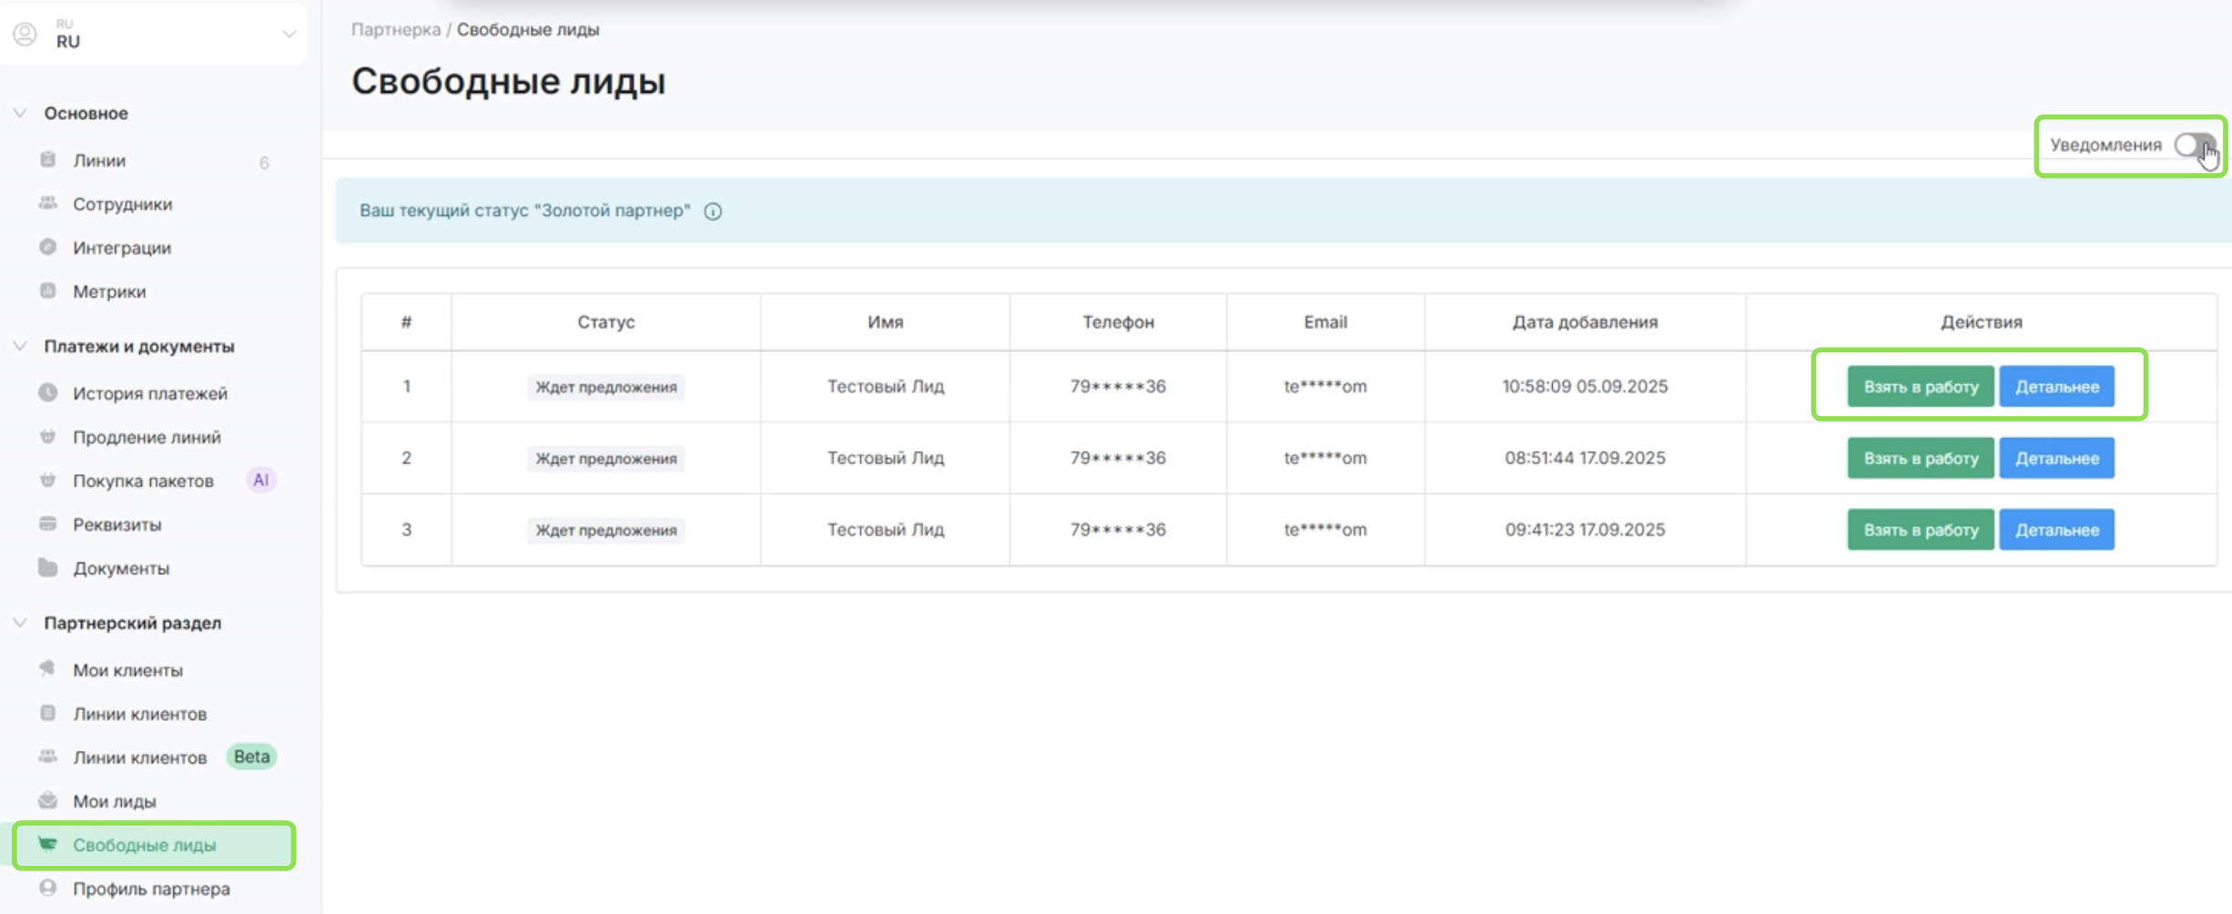
Task: Click the Интеграции sidebar icon
Action: pos(48,248)
